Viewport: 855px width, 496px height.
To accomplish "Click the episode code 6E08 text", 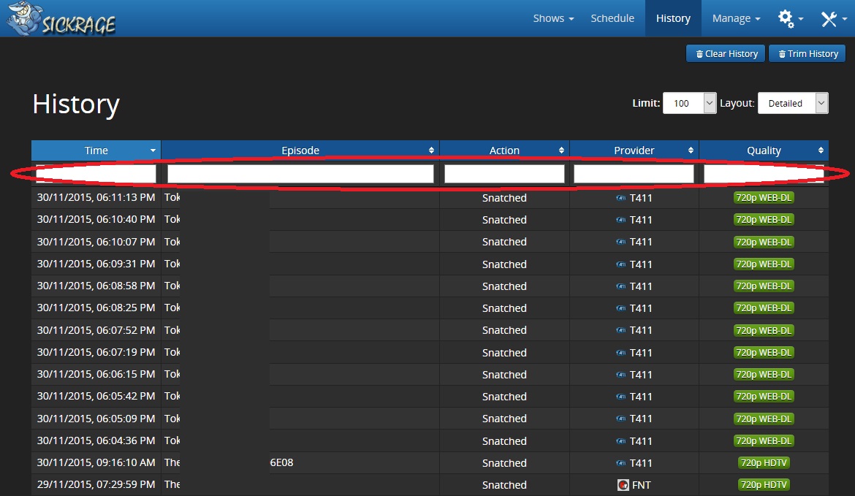I will 282,462.
